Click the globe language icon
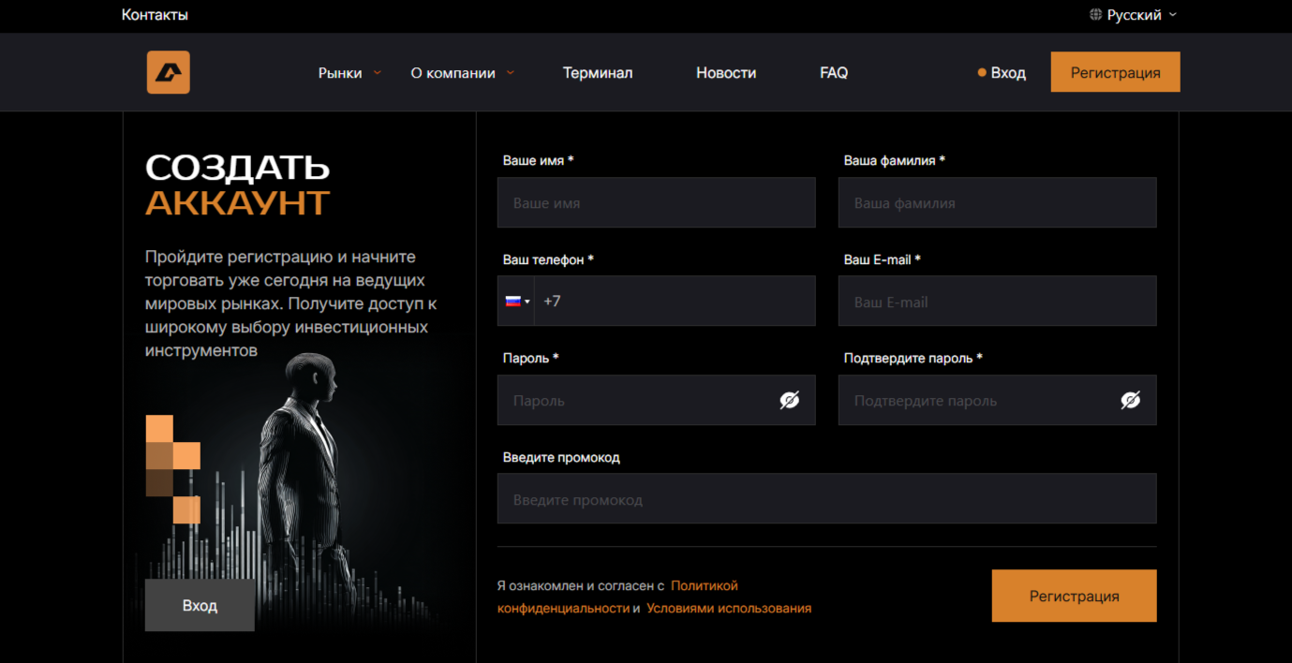This screenshot has height=663, width=1292. [x=1095, y=15]
